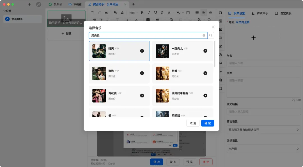Click the 清空 button
The height and width of the screenshot is (167, 303).
tap(206, 162)
